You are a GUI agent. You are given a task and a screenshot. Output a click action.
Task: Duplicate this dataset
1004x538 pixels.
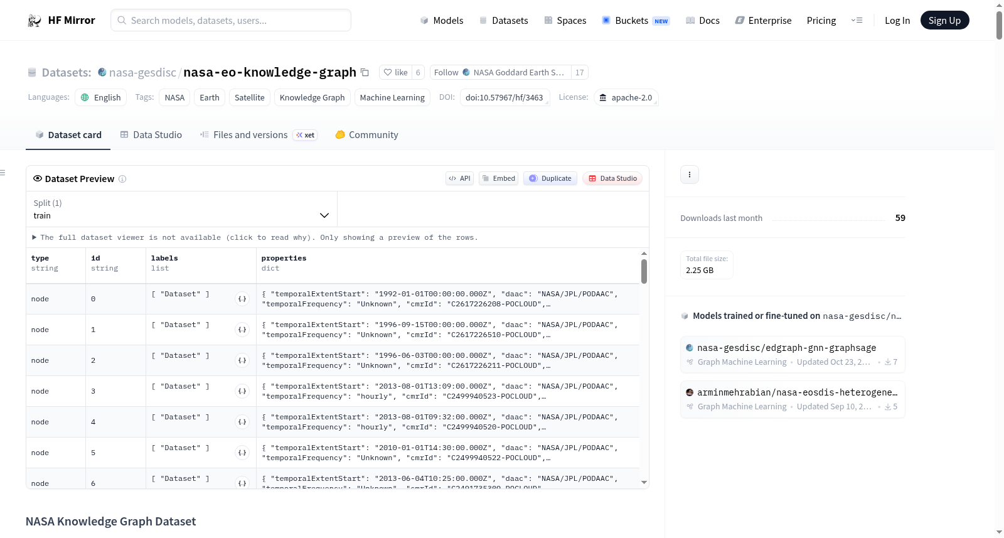pos(550,178)
